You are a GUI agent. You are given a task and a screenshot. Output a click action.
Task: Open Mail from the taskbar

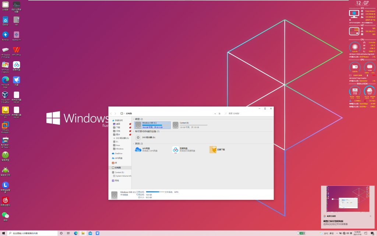coord(90,233)
